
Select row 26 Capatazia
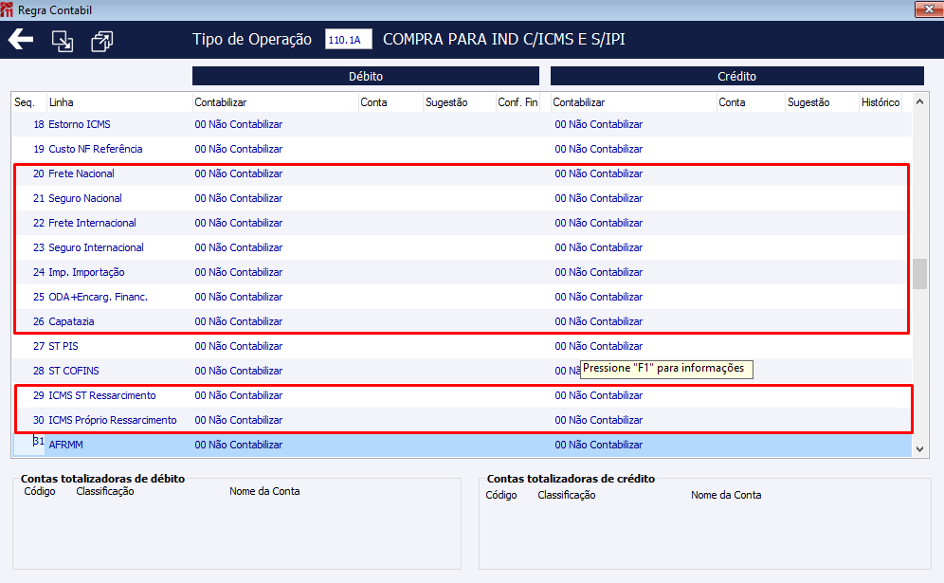click(462, 321)
